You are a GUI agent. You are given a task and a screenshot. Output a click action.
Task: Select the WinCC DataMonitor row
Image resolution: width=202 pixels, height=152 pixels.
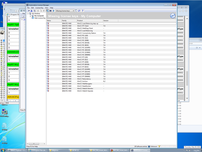coord(111,86)
